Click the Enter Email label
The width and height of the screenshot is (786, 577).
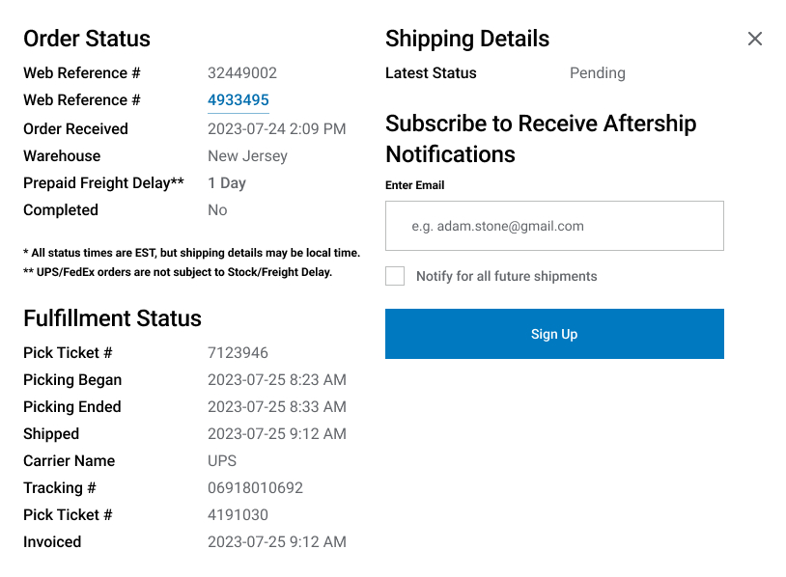[x=414, y=185]
